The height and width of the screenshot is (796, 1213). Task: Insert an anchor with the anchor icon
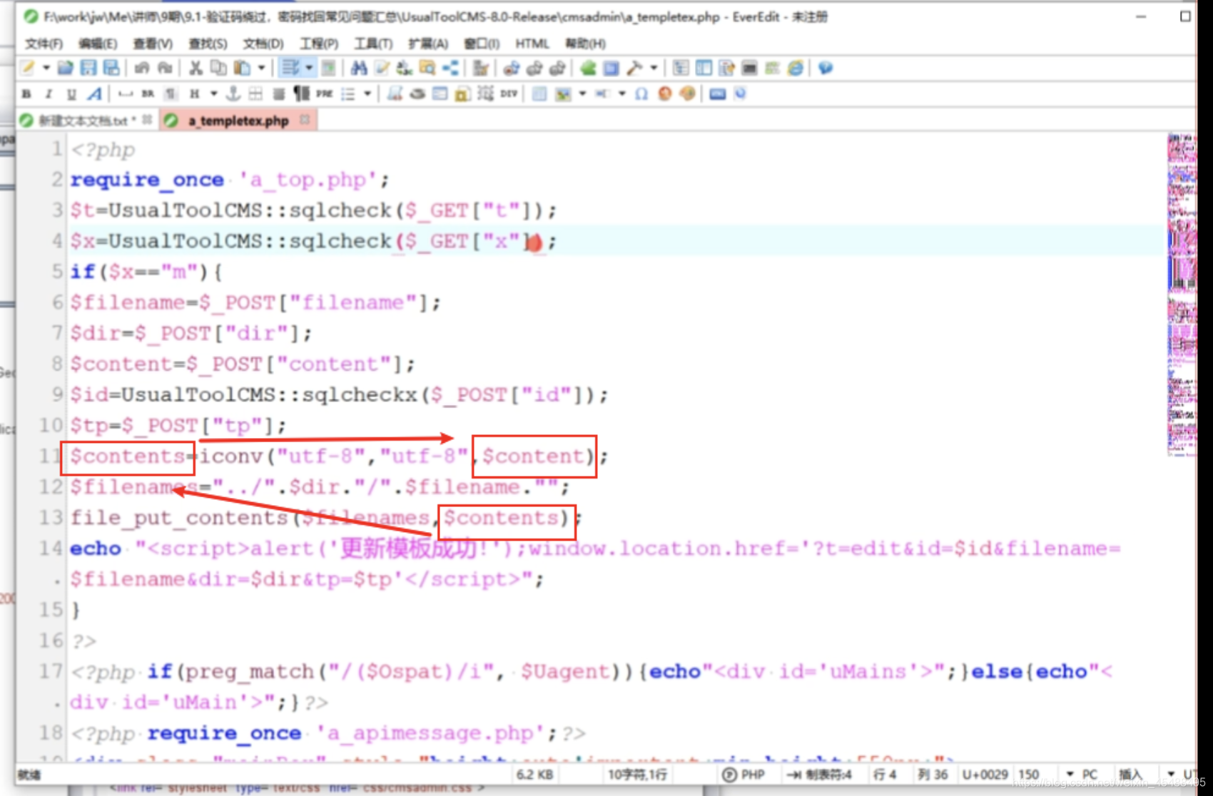[x=233, y=93]
